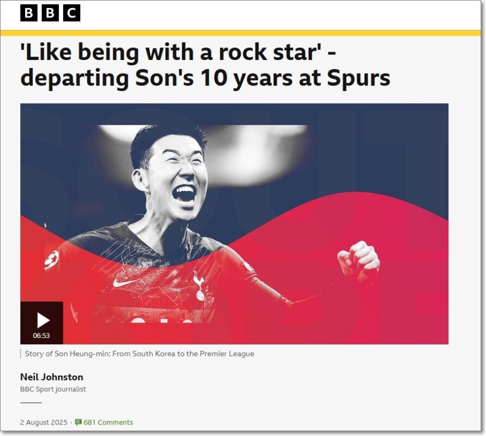Click the 2 August 2025 date
This screenshot has width=486, height=436.
coord(44,422)
